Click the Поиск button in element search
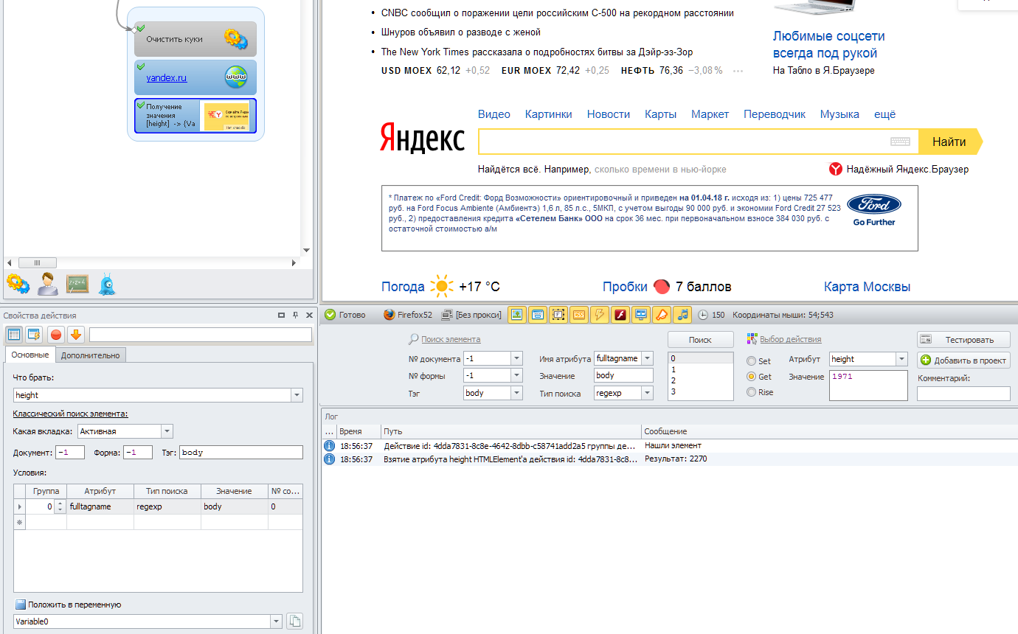1018x634 pixels. coord(700,340)
